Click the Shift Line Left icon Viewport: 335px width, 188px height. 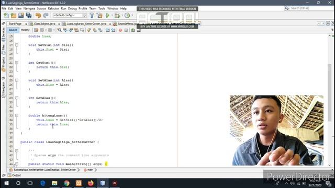107,30
